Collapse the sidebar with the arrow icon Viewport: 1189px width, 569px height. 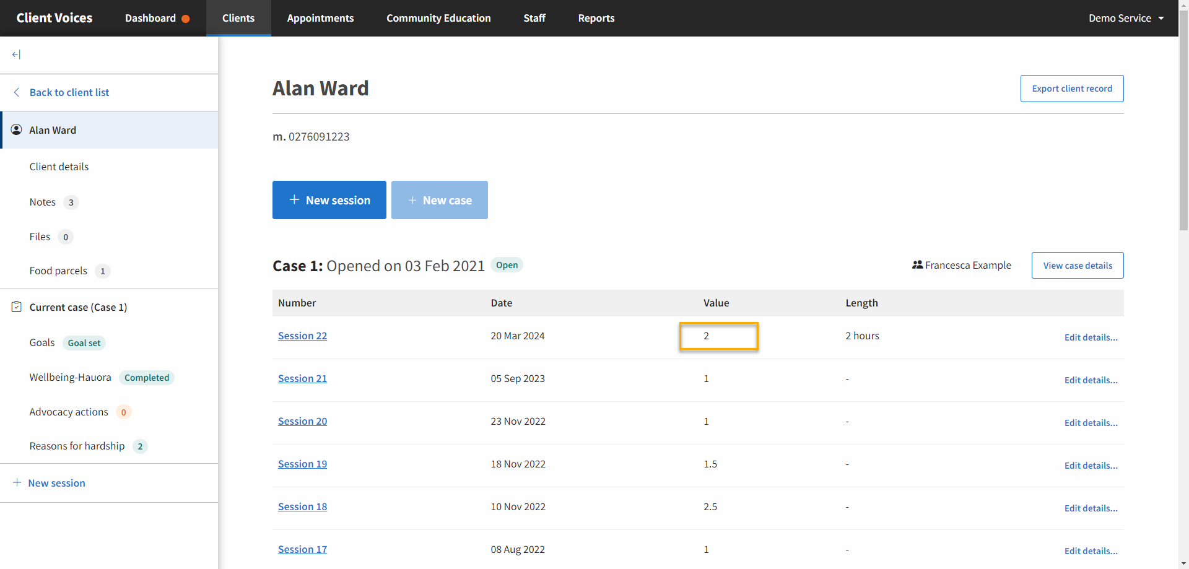pos(16,54)
